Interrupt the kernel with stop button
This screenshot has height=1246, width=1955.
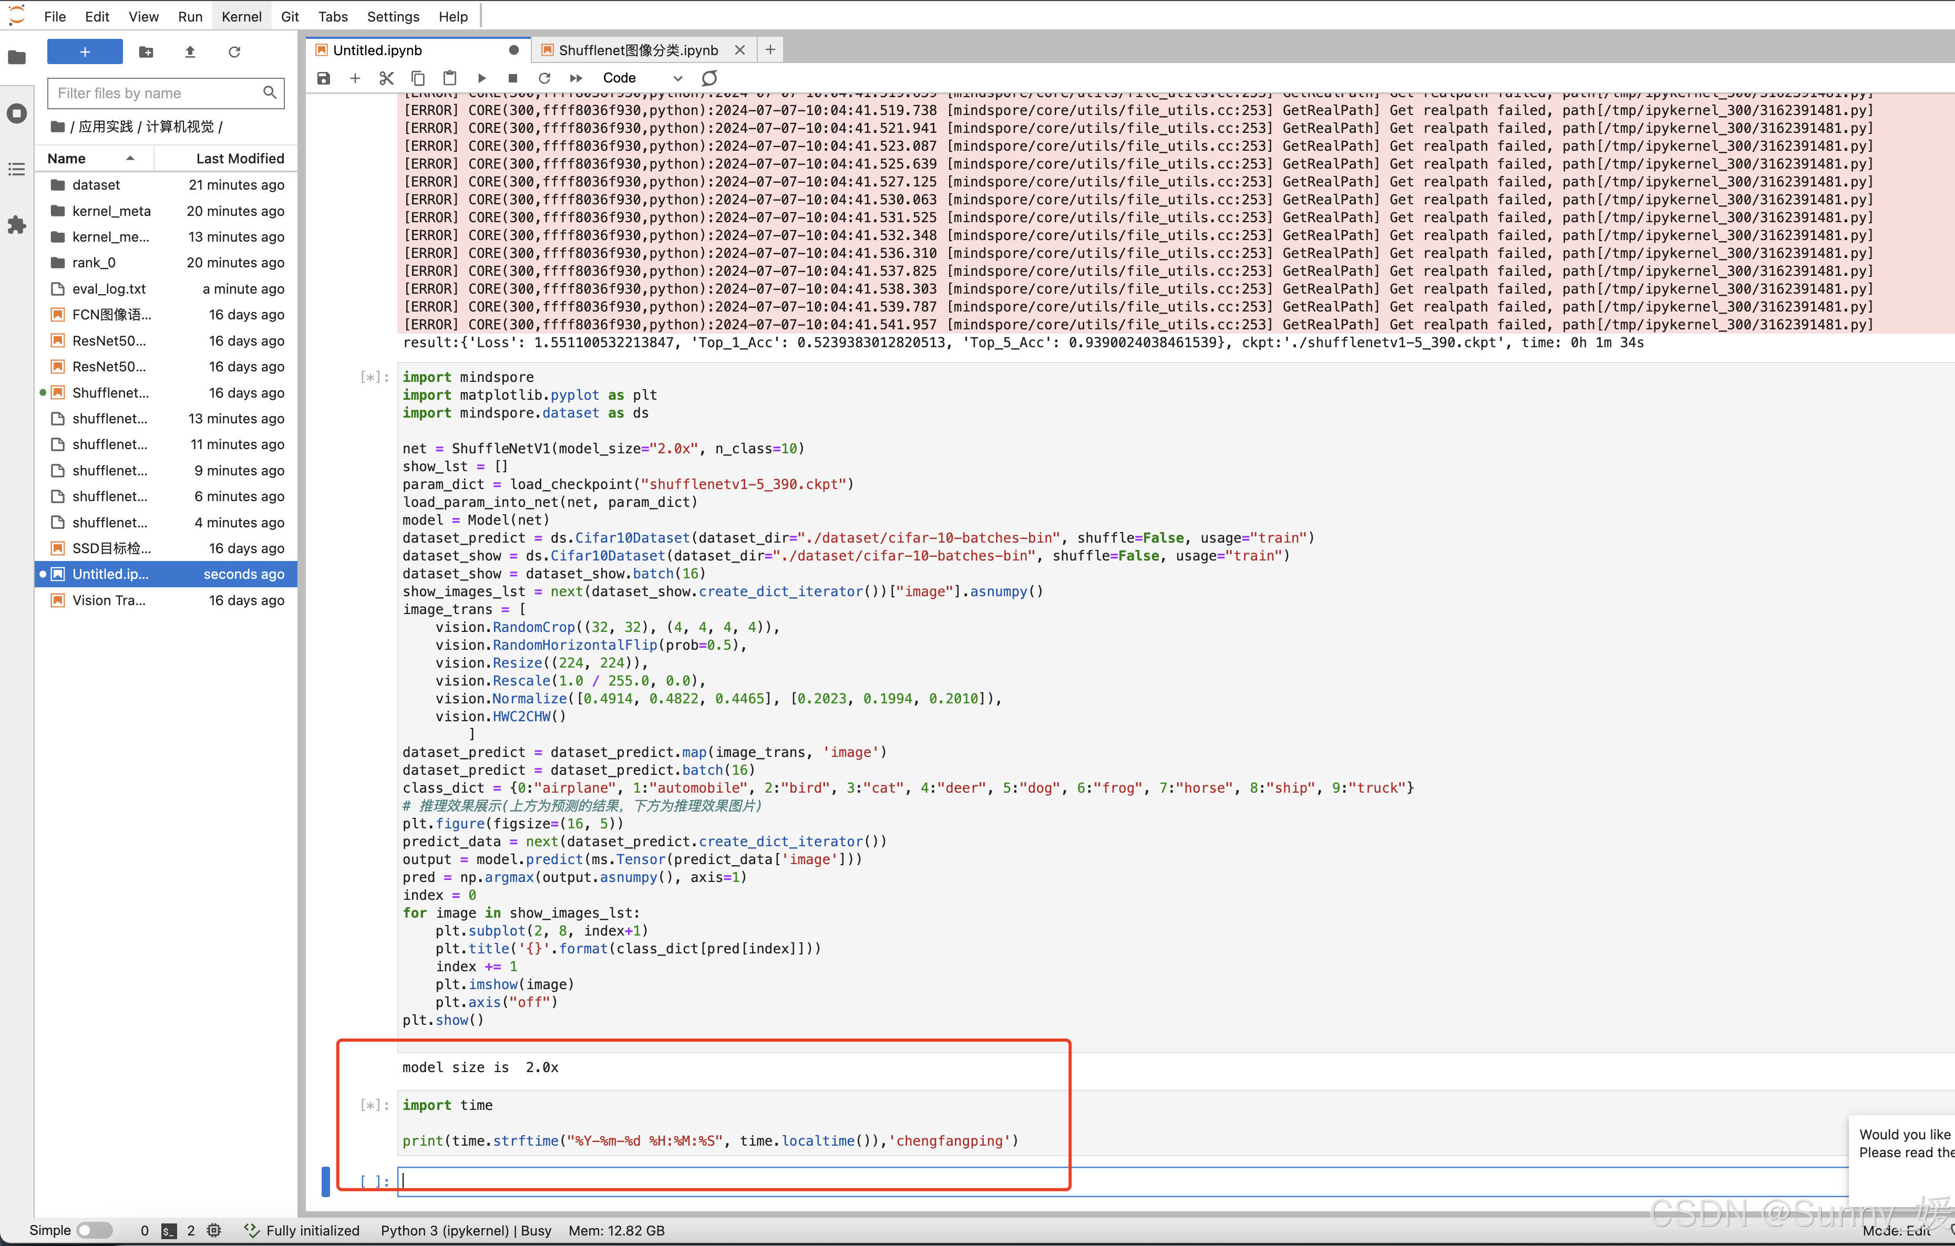(512, 78)
